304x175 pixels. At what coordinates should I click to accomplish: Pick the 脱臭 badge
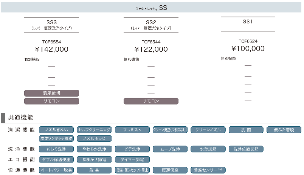(94, 170)
